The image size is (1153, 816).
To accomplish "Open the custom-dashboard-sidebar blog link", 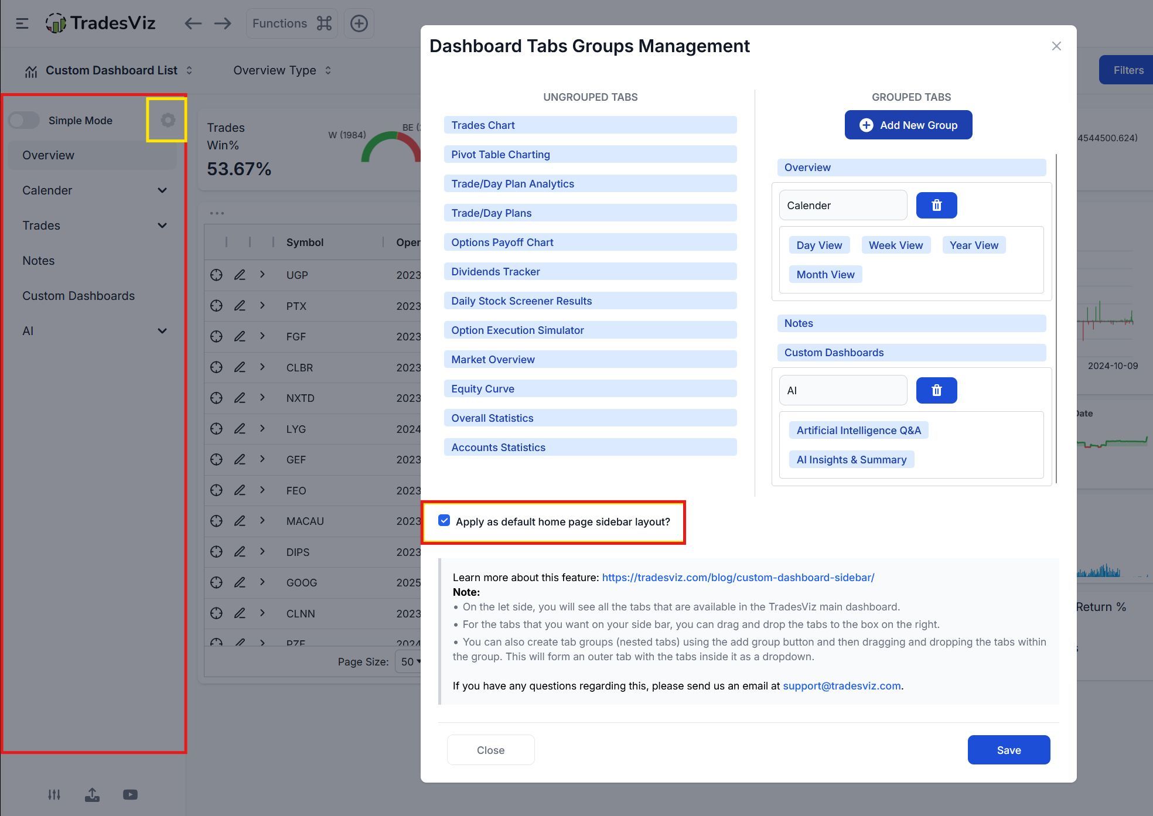I will click(738, 578).
